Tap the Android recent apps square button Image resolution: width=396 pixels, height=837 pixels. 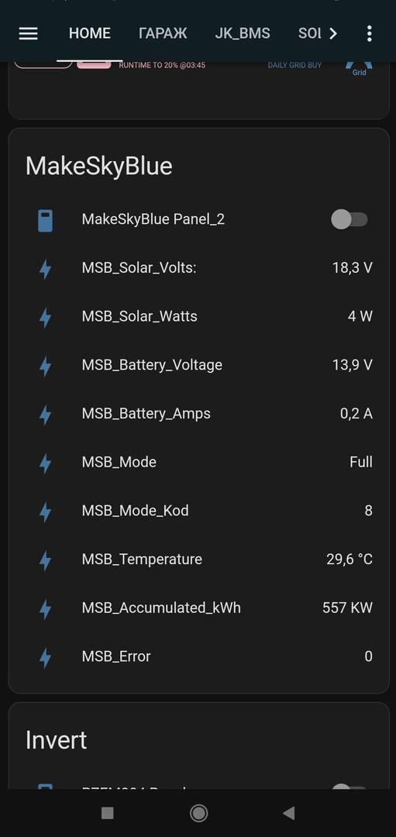(107, 813)
